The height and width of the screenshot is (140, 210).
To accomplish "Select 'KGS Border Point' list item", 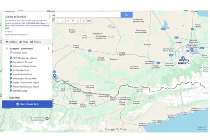I will coord(21,70).
